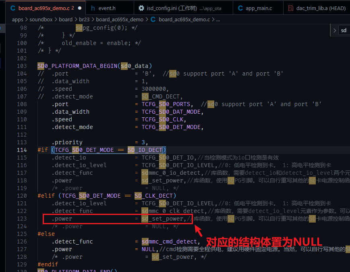Viewport: 350px width, 272px height.
Task: Click "TCFG_SD0_DET_IO" on line 115
Action: [168, 157]
